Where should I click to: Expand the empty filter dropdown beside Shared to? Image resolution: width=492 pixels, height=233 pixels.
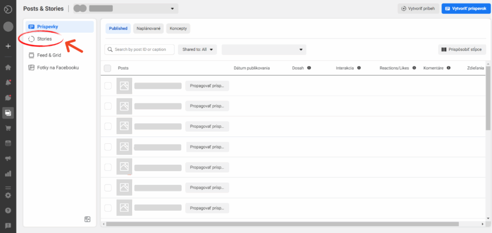[x=264, y=49]
